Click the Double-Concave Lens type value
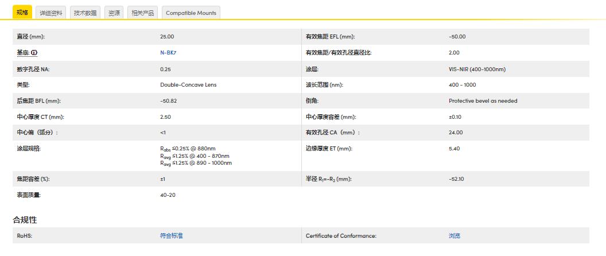606x256 pixels. point(188,85)
